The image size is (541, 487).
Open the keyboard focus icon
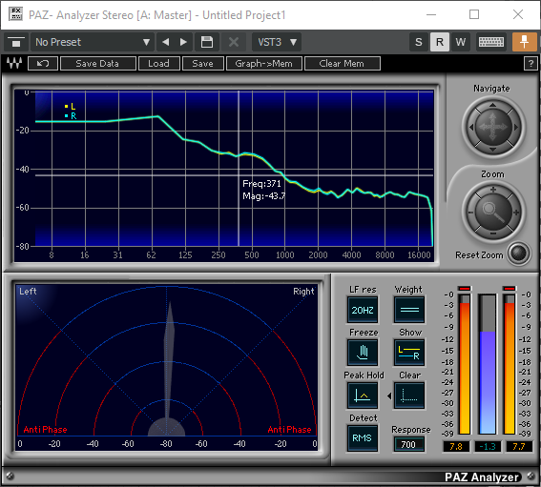[x=491, y=42]
